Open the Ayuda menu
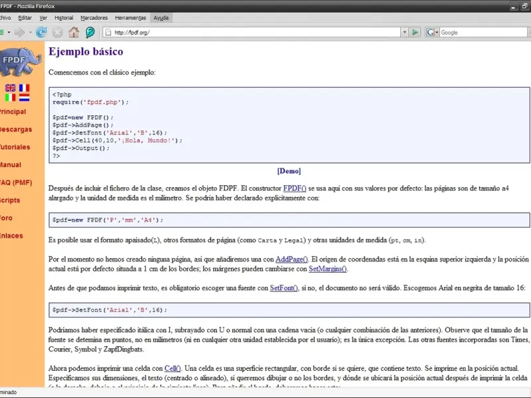531x398 pixels. [161, 18]
